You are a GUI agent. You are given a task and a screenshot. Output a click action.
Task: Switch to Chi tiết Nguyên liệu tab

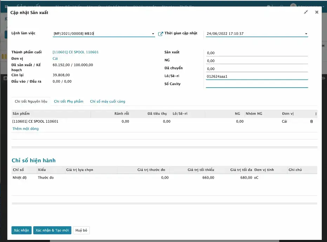coord(31,101)
